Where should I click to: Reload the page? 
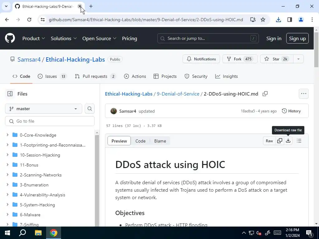tap(29, 20)
